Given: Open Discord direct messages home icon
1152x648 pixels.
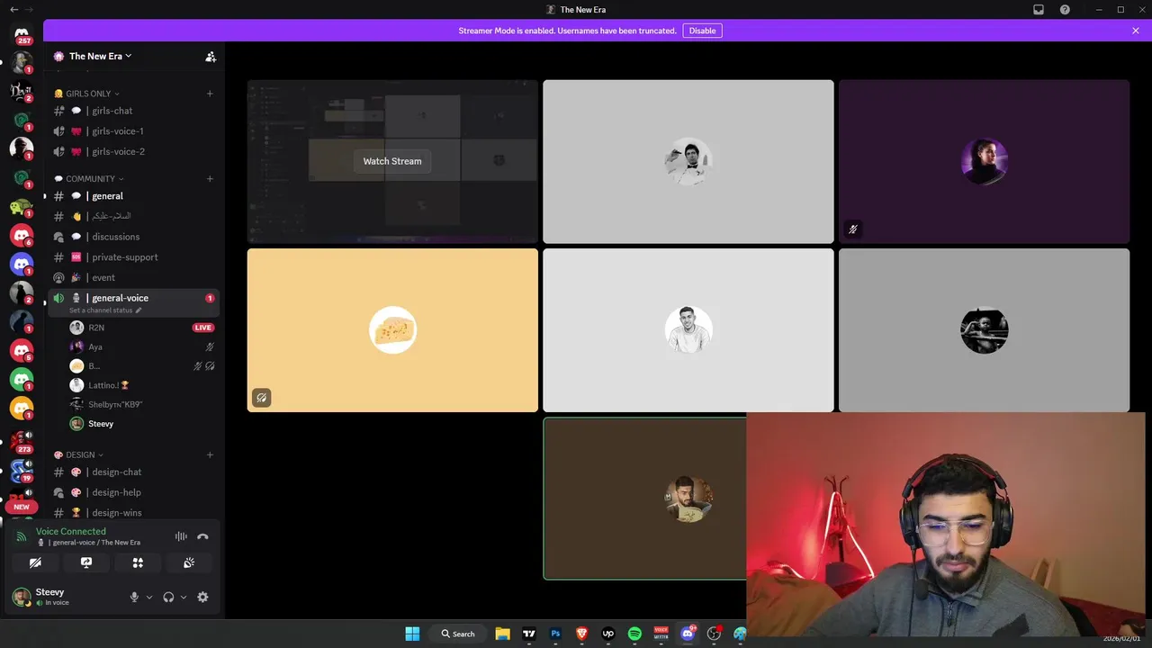Looking at the screenshot, I should [x=22, y=34].
